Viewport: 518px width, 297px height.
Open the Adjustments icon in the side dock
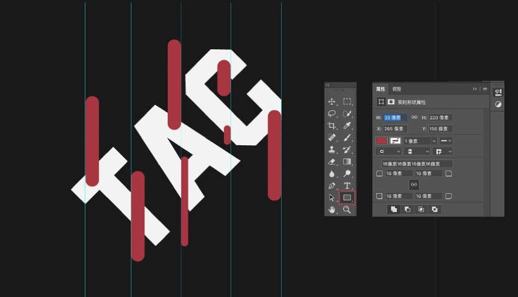click(x=498, y=104)
